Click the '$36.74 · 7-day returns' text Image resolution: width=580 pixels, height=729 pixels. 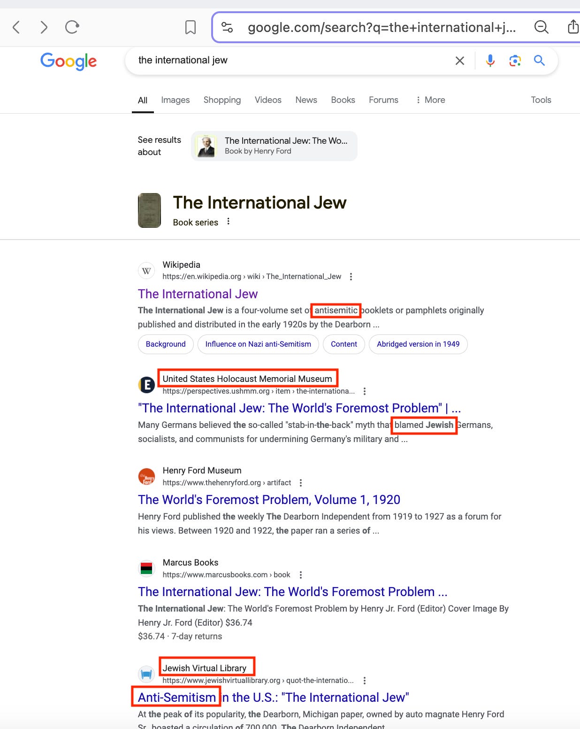(x=180, y=636)
